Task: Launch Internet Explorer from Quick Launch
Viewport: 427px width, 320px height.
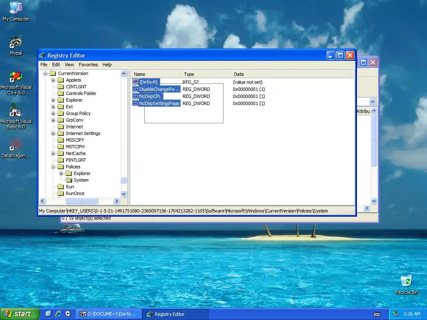Action: pyautogui.click(x=58, y=314)
